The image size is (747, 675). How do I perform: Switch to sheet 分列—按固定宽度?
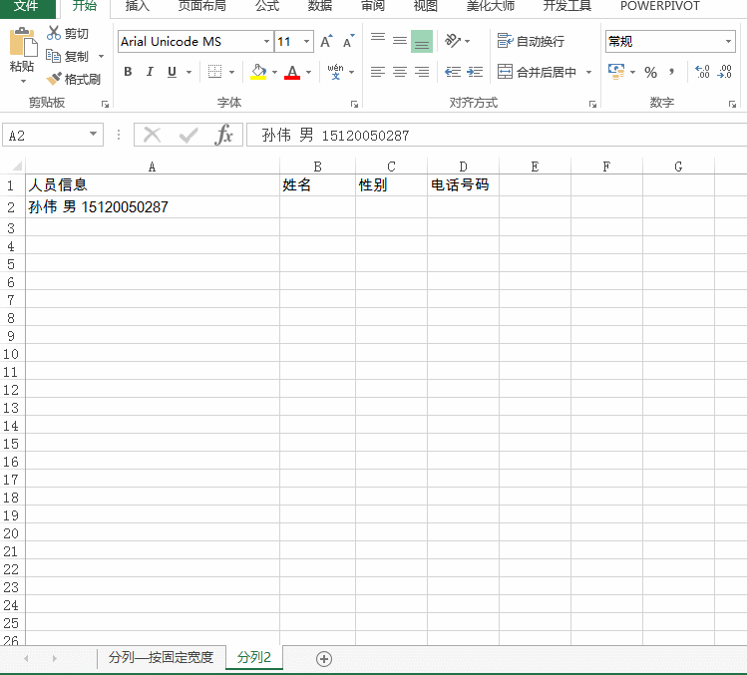(161, 657)
